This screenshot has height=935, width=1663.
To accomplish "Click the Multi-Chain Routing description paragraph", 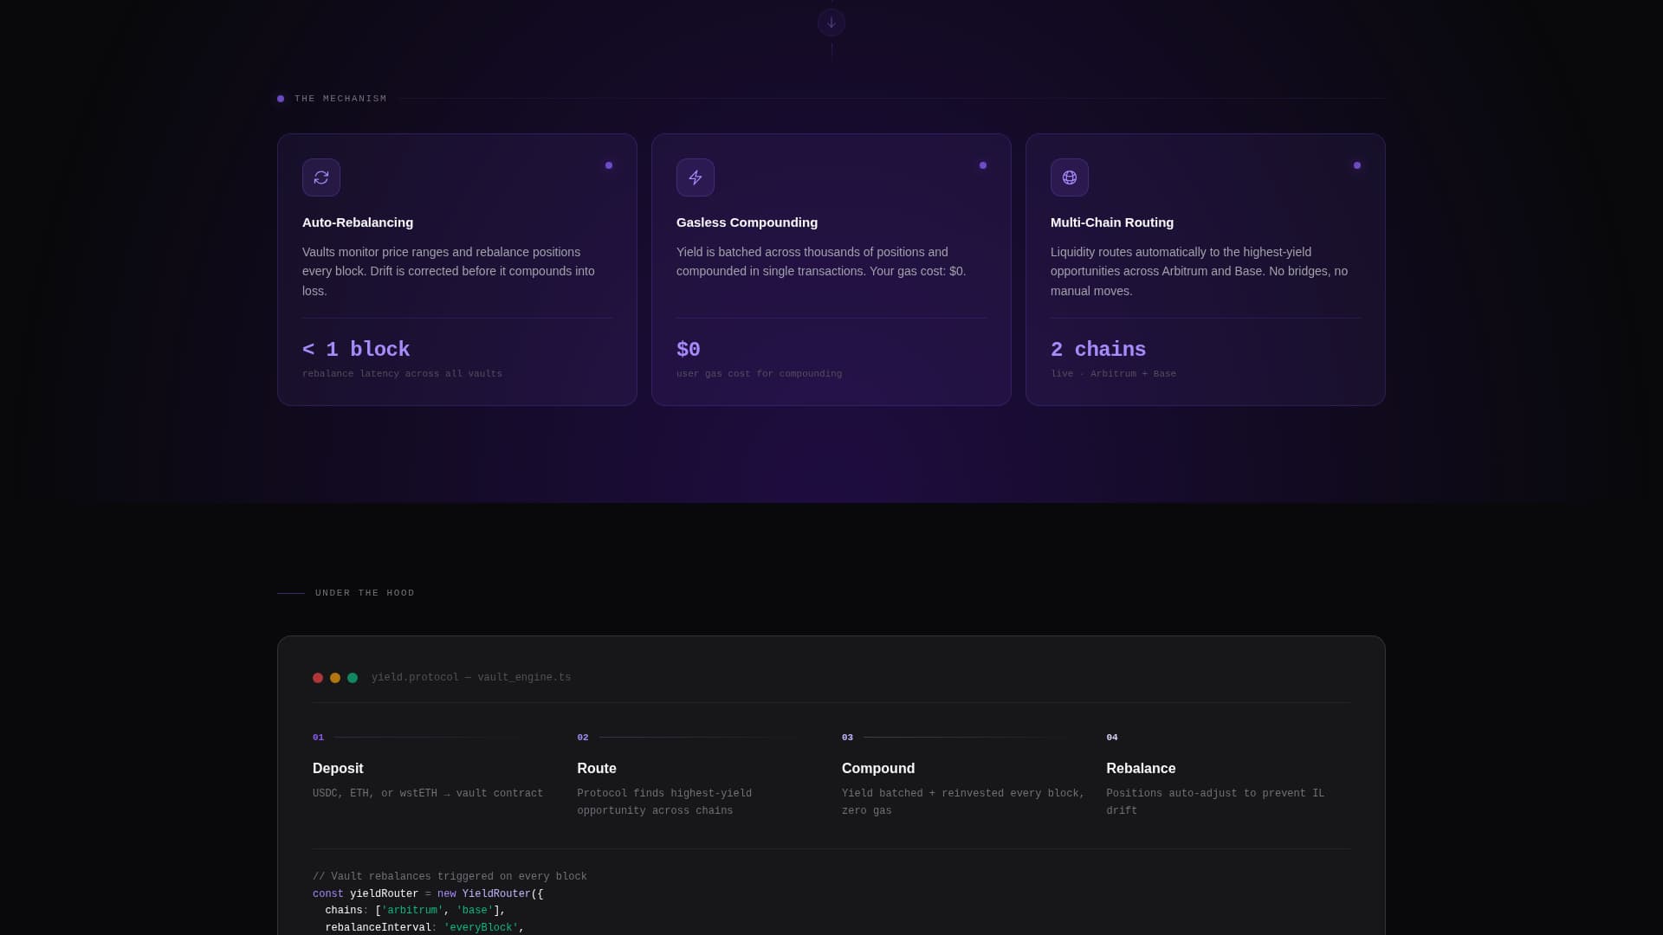I will coord(1199,272).
